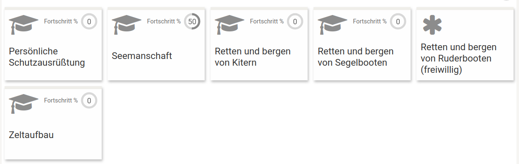Click the progress circle on Segelbooten card
Image resolution: width=519 pixels, height=164 pixels.
[x=398, y=21]
